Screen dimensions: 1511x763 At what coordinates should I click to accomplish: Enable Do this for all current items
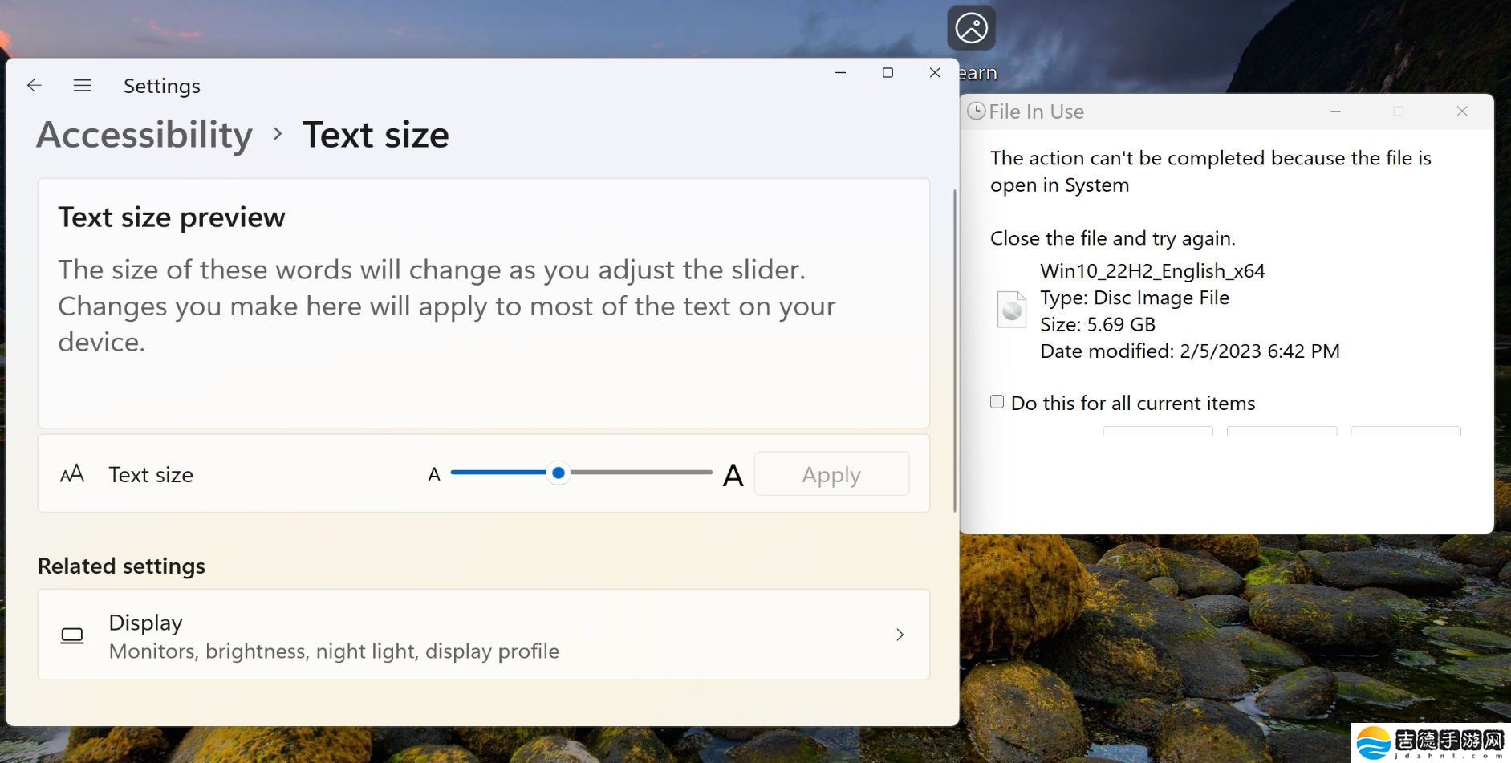(x=997, y=402)
